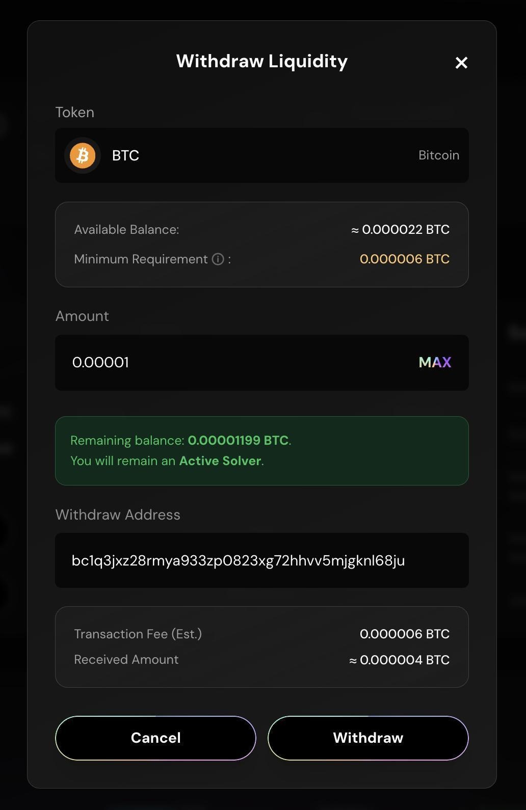Click the Available Balance label
The height and width of the screenshot is (810, 526).
coord(127,230)
